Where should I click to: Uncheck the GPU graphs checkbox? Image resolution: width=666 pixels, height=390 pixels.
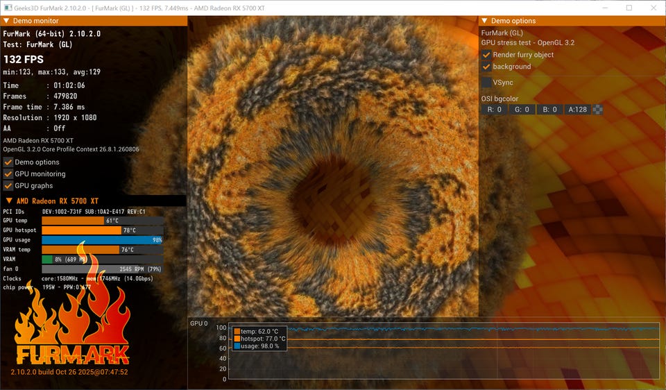(8, 186)
